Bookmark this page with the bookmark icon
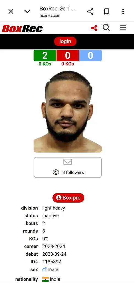Viewport: 134px width, 283px height. click(107, 12)
